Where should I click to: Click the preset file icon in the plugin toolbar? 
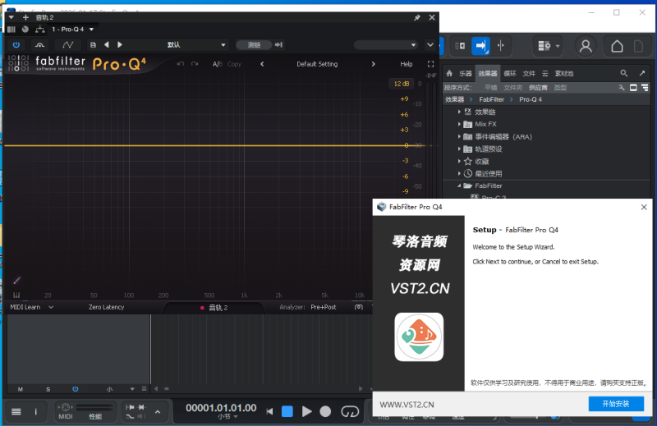pos(93,45)
